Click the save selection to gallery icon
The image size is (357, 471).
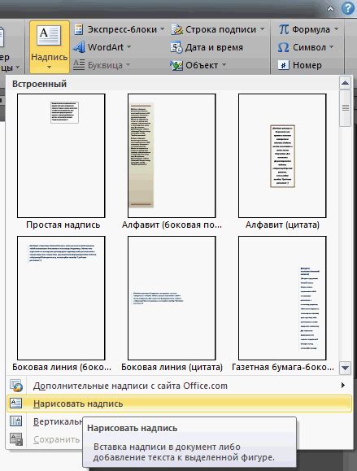[16, 439]
